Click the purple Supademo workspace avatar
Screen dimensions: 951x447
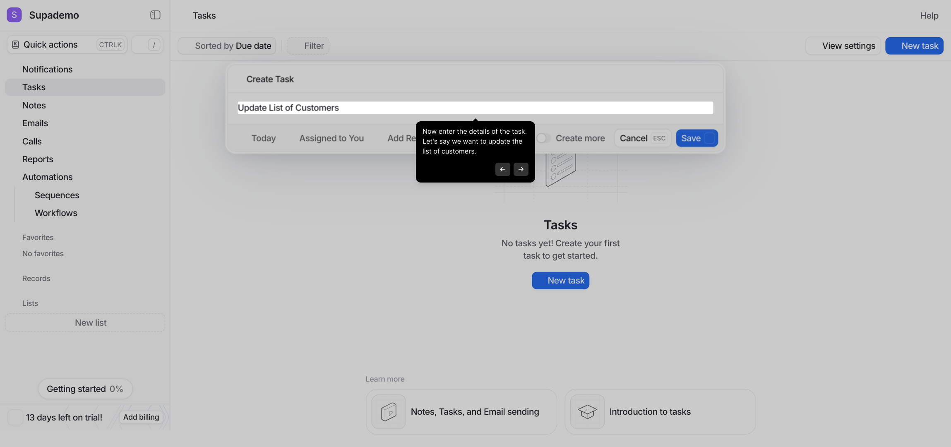point(14,15)
